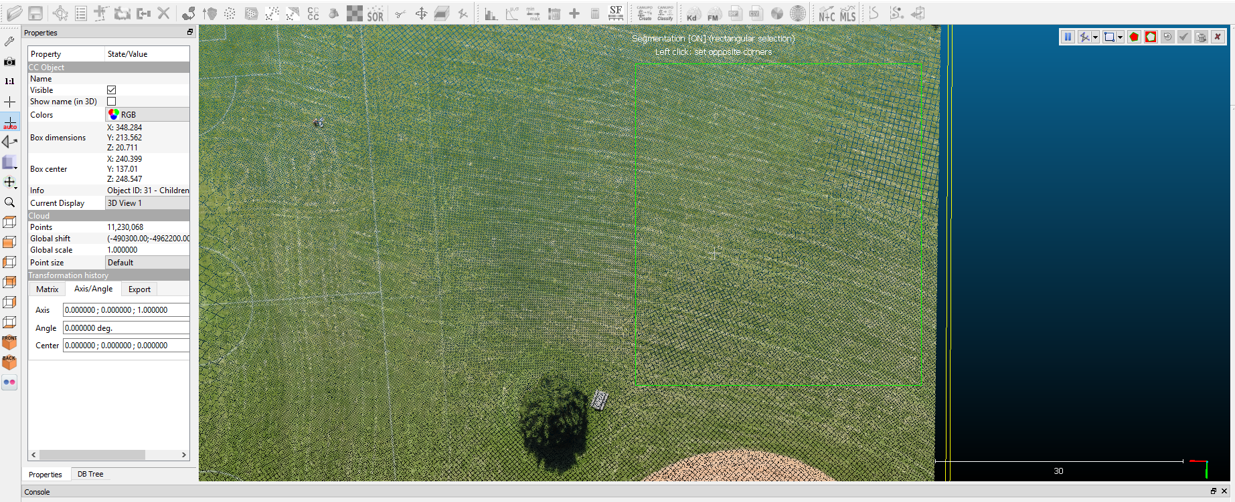Click the Save floppy disk icon
1235x502 pixels.
click(35, 13)
